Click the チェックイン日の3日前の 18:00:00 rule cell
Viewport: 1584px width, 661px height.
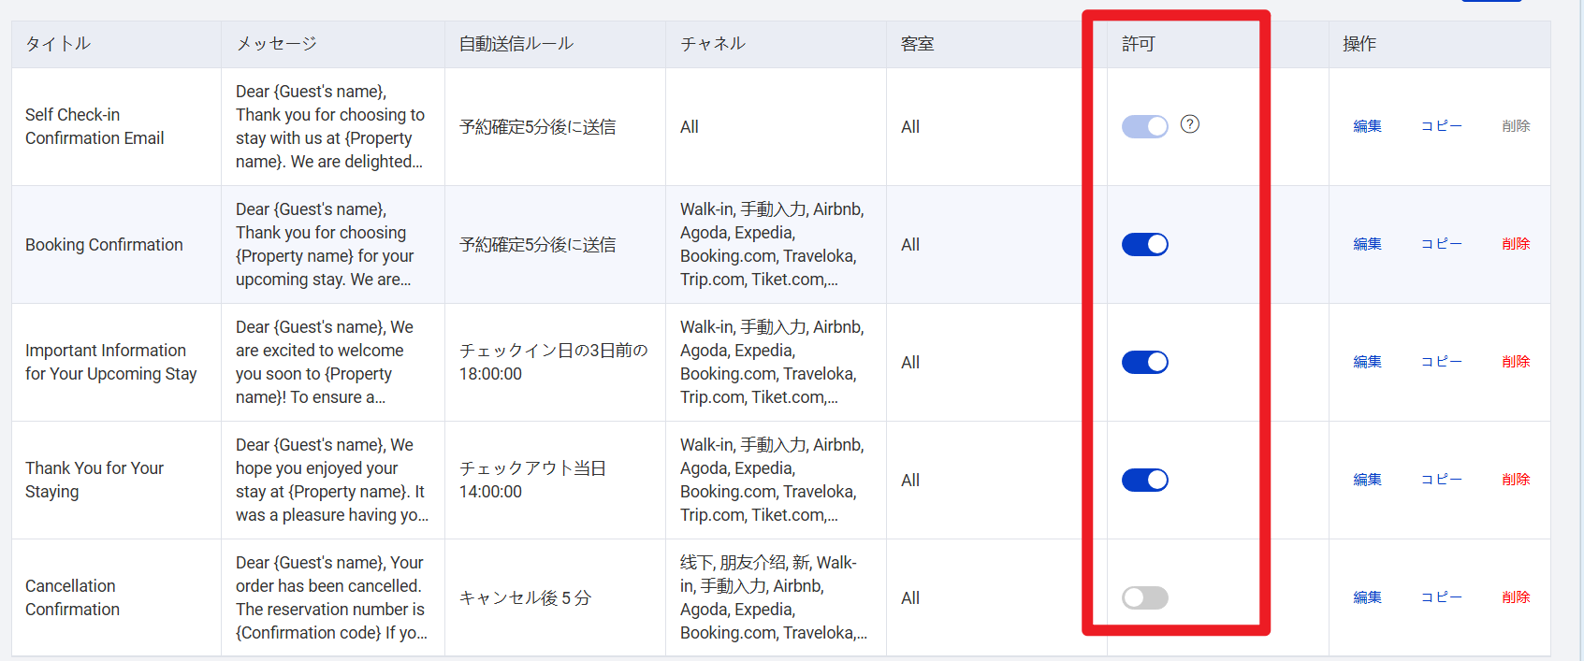point(554,362)
